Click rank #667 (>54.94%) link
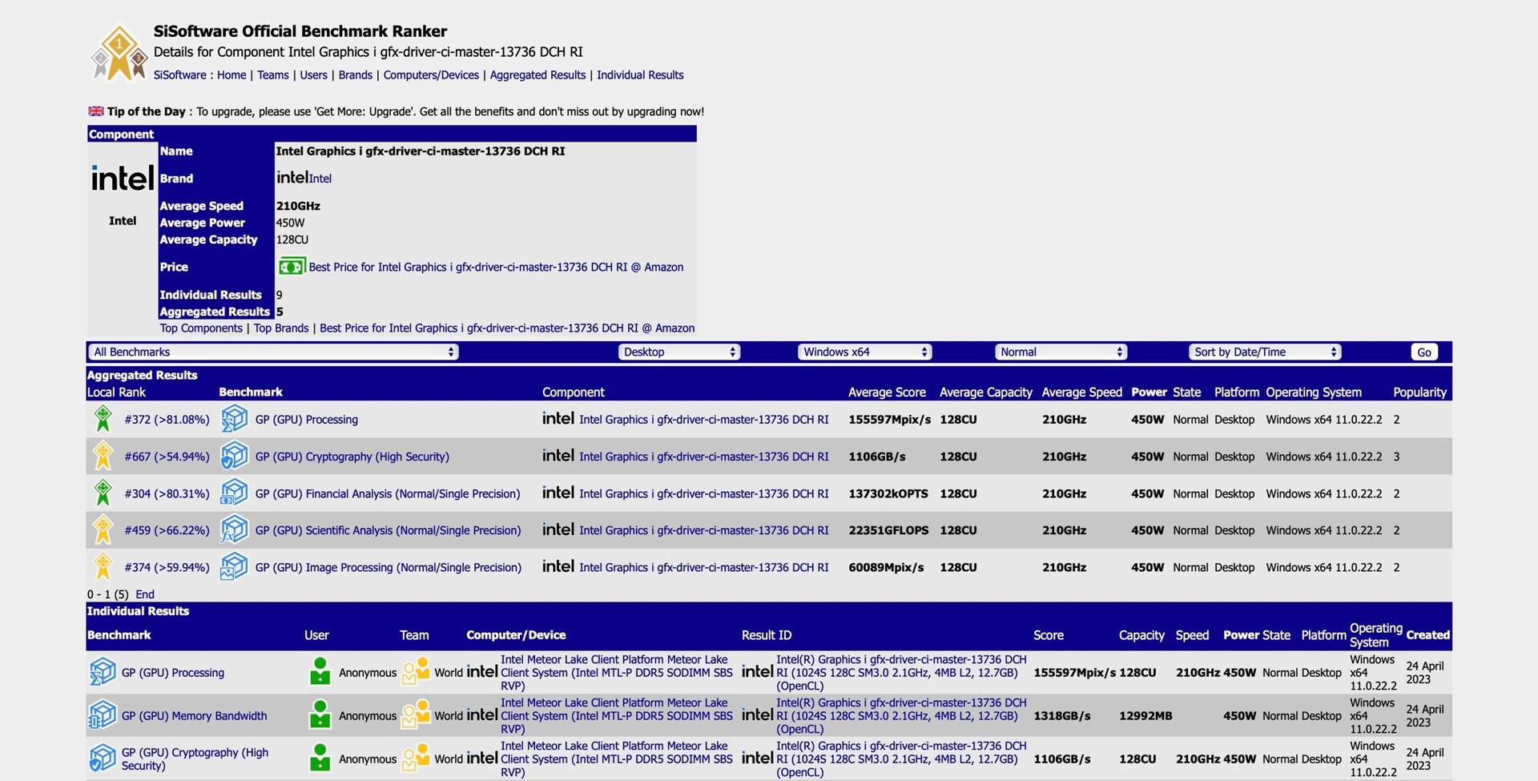This screenshot has height=781, width=1538. tap(167, 457)
